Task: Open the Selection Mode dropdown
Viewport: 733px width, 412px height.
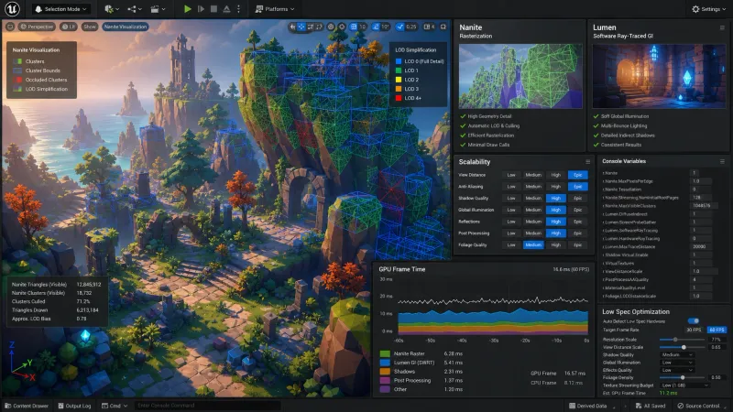Action: (x=61, y=9)
